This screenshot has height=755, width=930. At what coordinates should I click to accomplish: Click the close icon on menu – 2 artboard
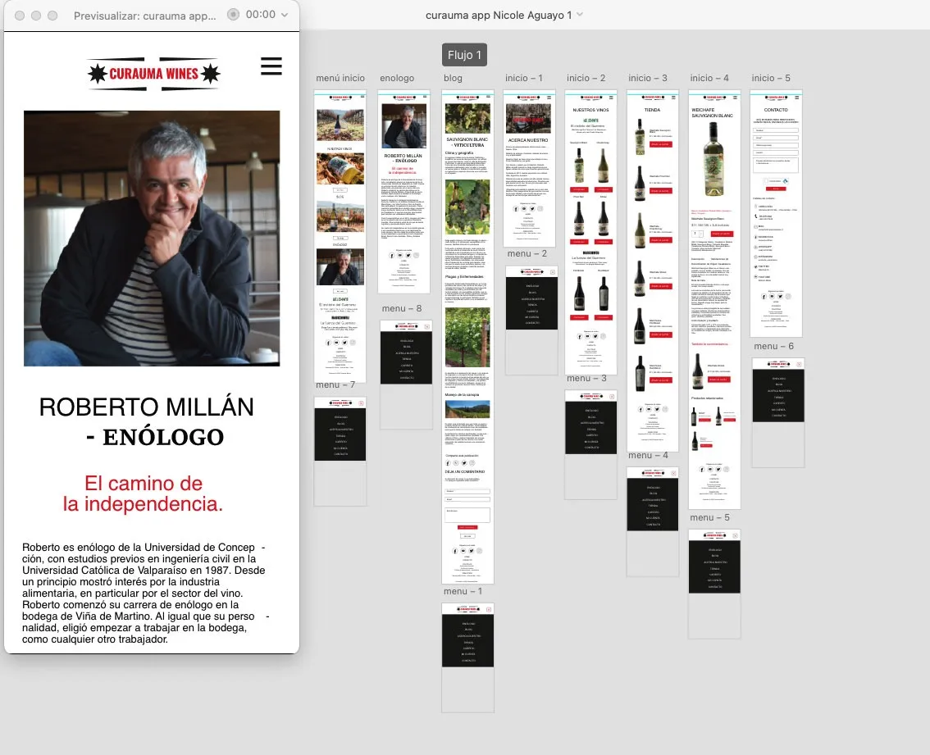point(553,271)
